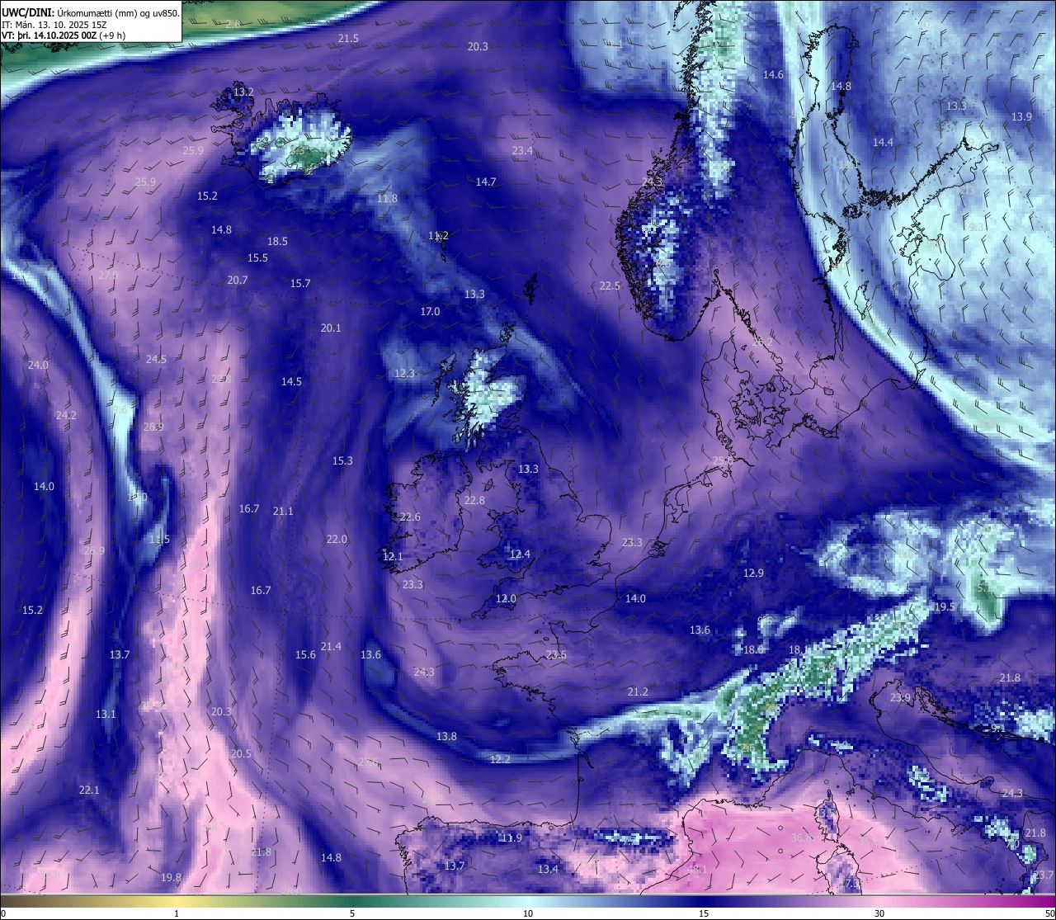Click the 12.2 value label
Image resolution: width=1056 pixels, height=920 pixels.
coord(500,760)
